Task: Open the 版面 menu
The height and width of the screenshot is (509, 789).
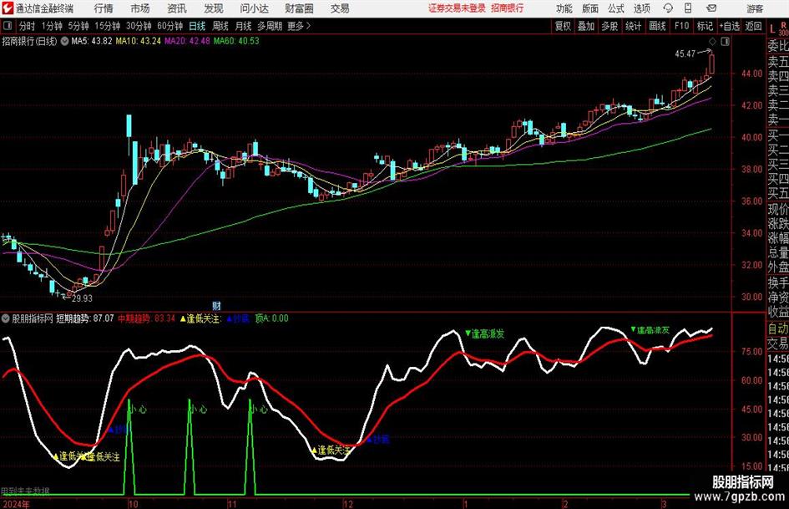Action: coord(590,8)
